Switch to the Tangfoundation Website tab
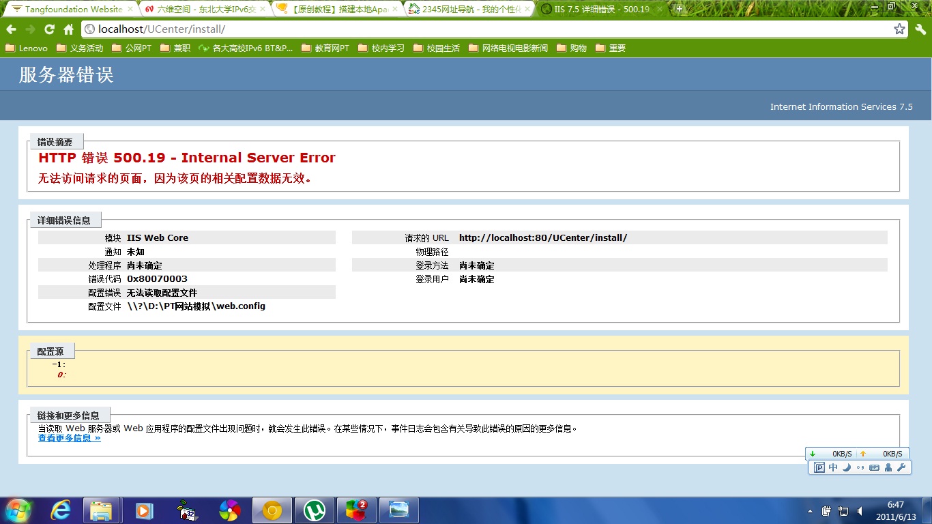The width and height of the screenshot is (932, 524). point(67,10)
